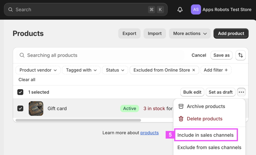Viewport: 256px width, 155px height.
Task: Remove the Excluded from Online Store filter
Action: [193, 70]
